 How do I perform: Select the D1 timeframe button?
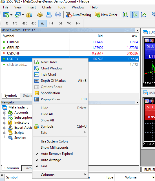pyautogui.click(x=60, y=23)
